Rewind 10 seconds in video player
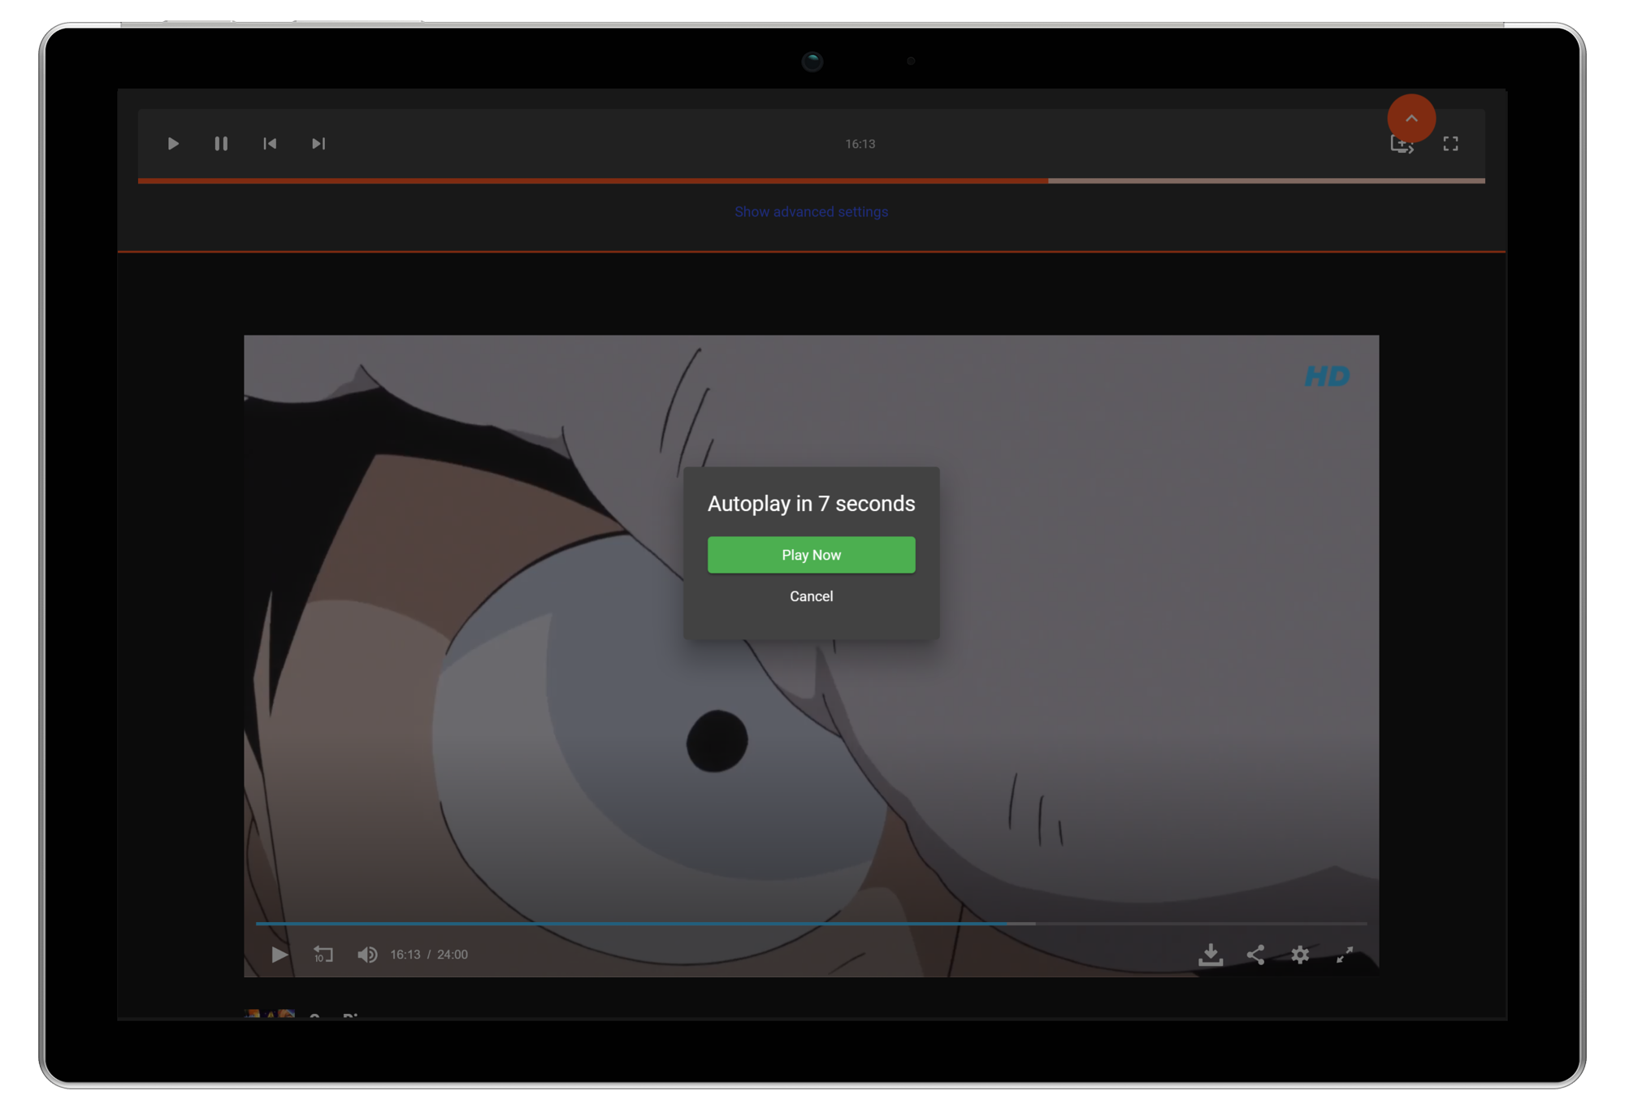The height and width of the screenshot is (1113, 1625). pos(323,955)
